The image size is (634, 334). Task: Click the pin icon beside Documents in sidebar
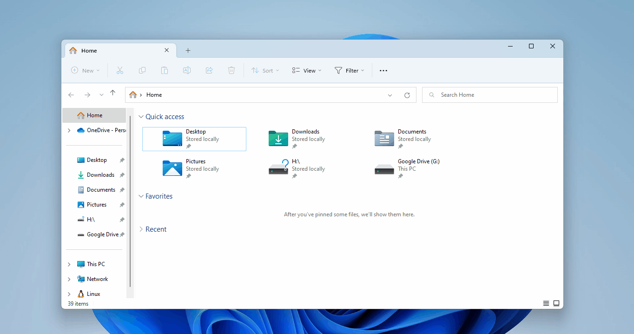point(122,190)
